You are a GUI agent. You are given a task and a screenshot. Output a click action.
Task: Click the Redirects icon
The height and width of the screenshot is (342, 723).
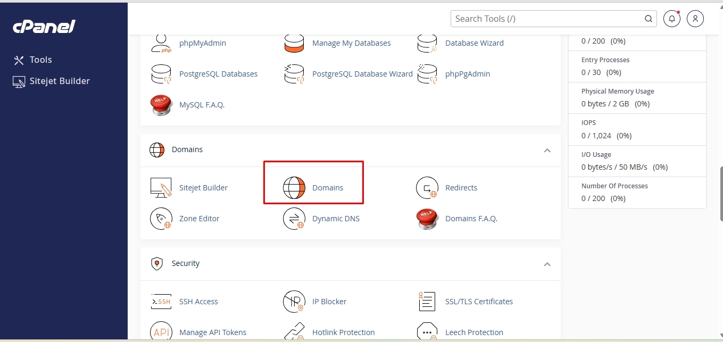coord(427,188)
